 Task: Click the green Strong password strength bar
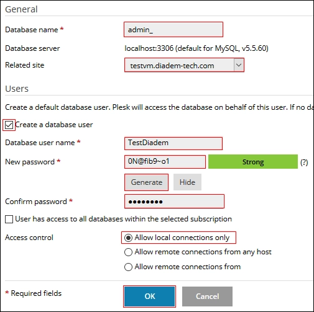tap(253, 162)
